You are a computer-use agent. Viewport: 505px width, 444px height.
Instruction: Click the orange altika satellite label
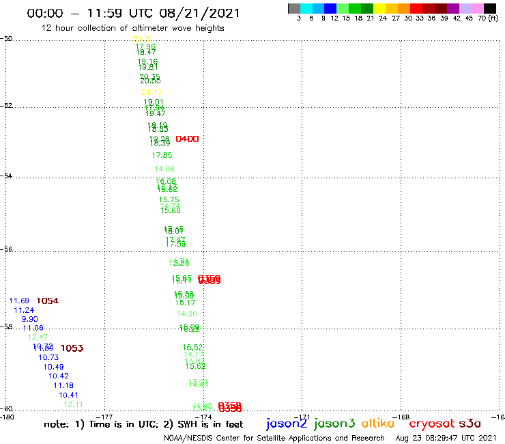tap(378, 424)
